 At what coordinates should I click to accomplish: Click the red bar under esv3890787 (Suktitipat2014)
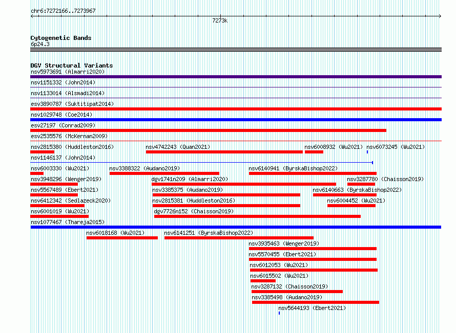[x=236, y=109]
